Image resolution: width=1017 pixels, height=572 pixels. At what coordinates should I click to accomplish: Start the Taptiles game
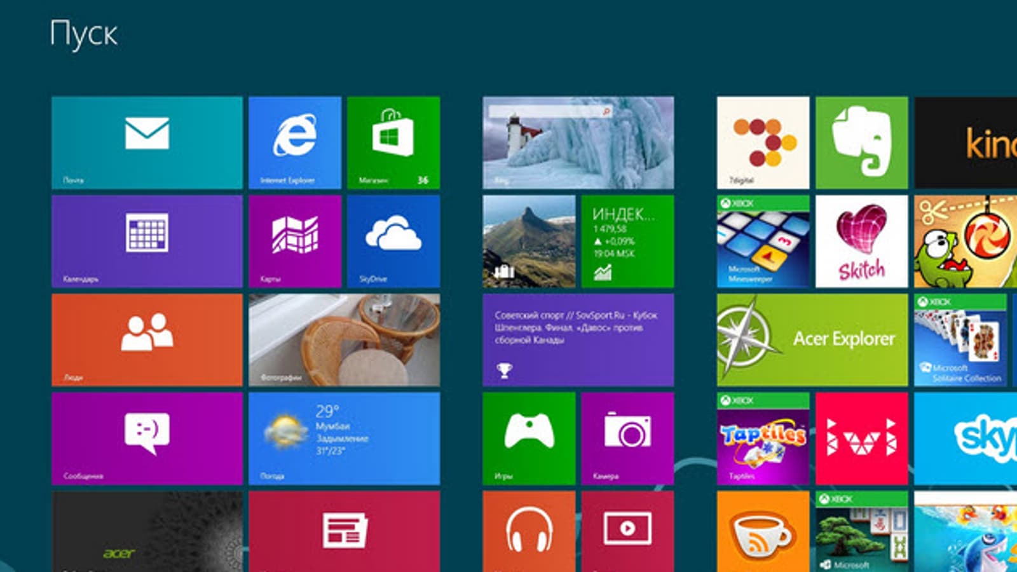click(763, 439)
